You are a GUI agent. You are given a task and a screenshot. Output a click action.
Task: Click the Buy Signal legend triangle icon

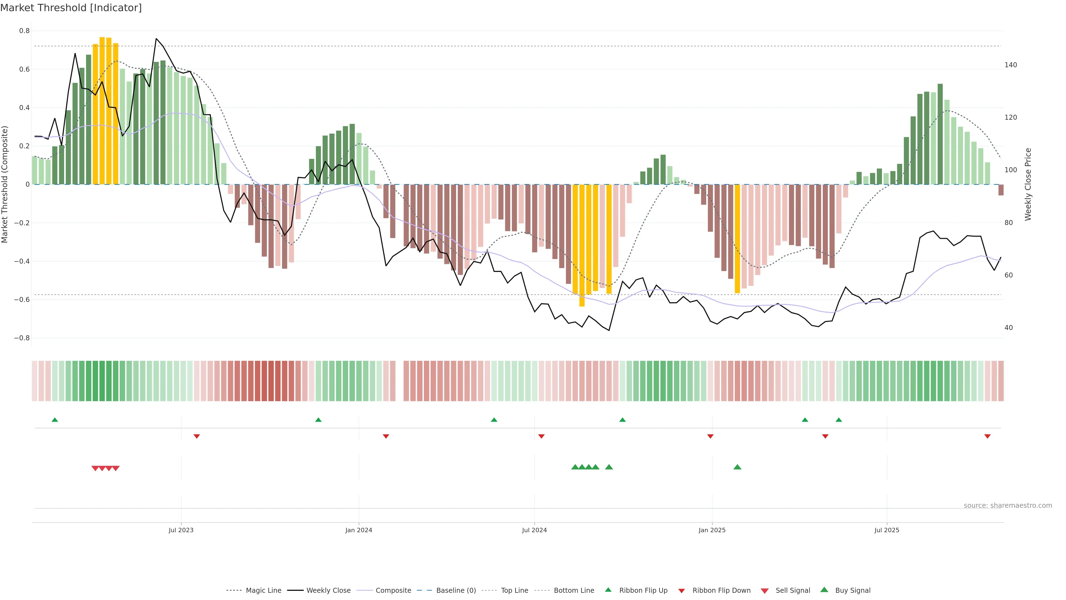(824, 590)
